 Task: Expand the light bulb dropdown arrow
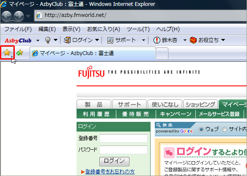pos(55,40)
